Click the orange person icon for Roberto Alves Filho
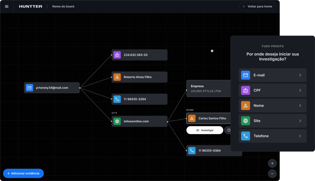315x181 pixels. tap(117, 77)
